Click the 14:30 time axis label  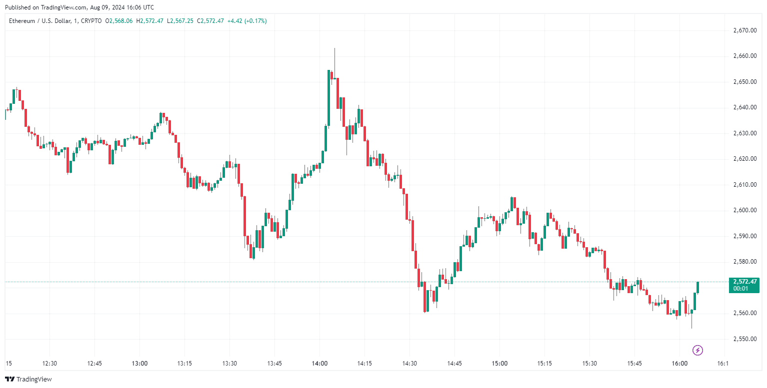coord(409,364)
